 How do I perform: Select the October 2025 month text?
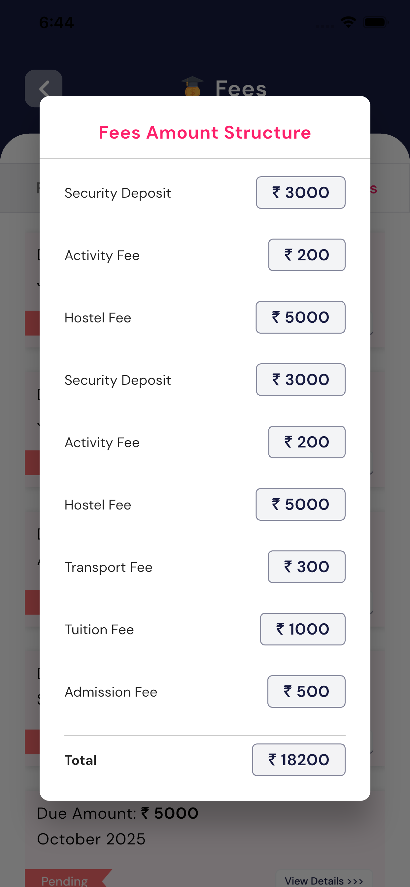click(91, 839)
